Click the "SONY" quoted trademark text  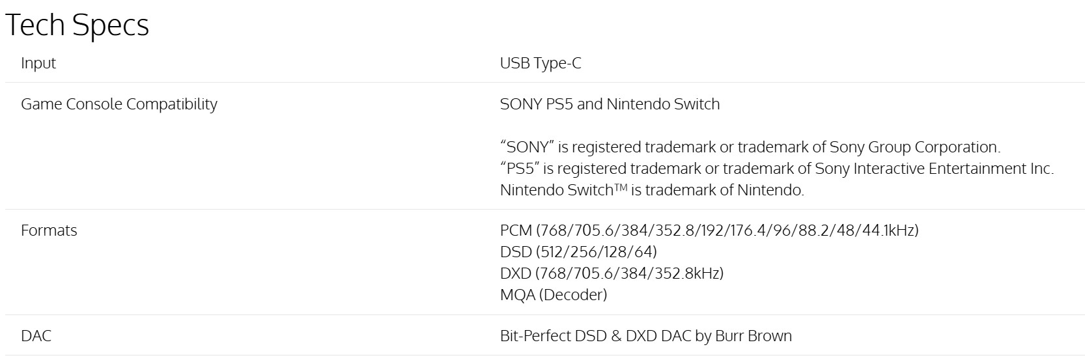tap(527, 147)
